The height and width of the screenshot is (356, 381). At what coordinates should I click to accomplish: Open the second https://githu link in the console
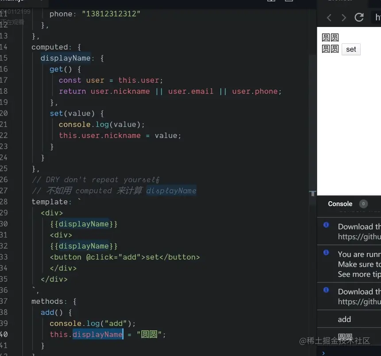pyautogui.click(x=359, y=302)
